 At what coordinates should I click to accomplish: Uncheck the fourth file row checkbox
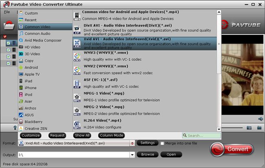8,63
